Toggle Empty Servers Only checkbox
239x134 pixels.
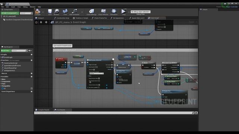(99, 79)
